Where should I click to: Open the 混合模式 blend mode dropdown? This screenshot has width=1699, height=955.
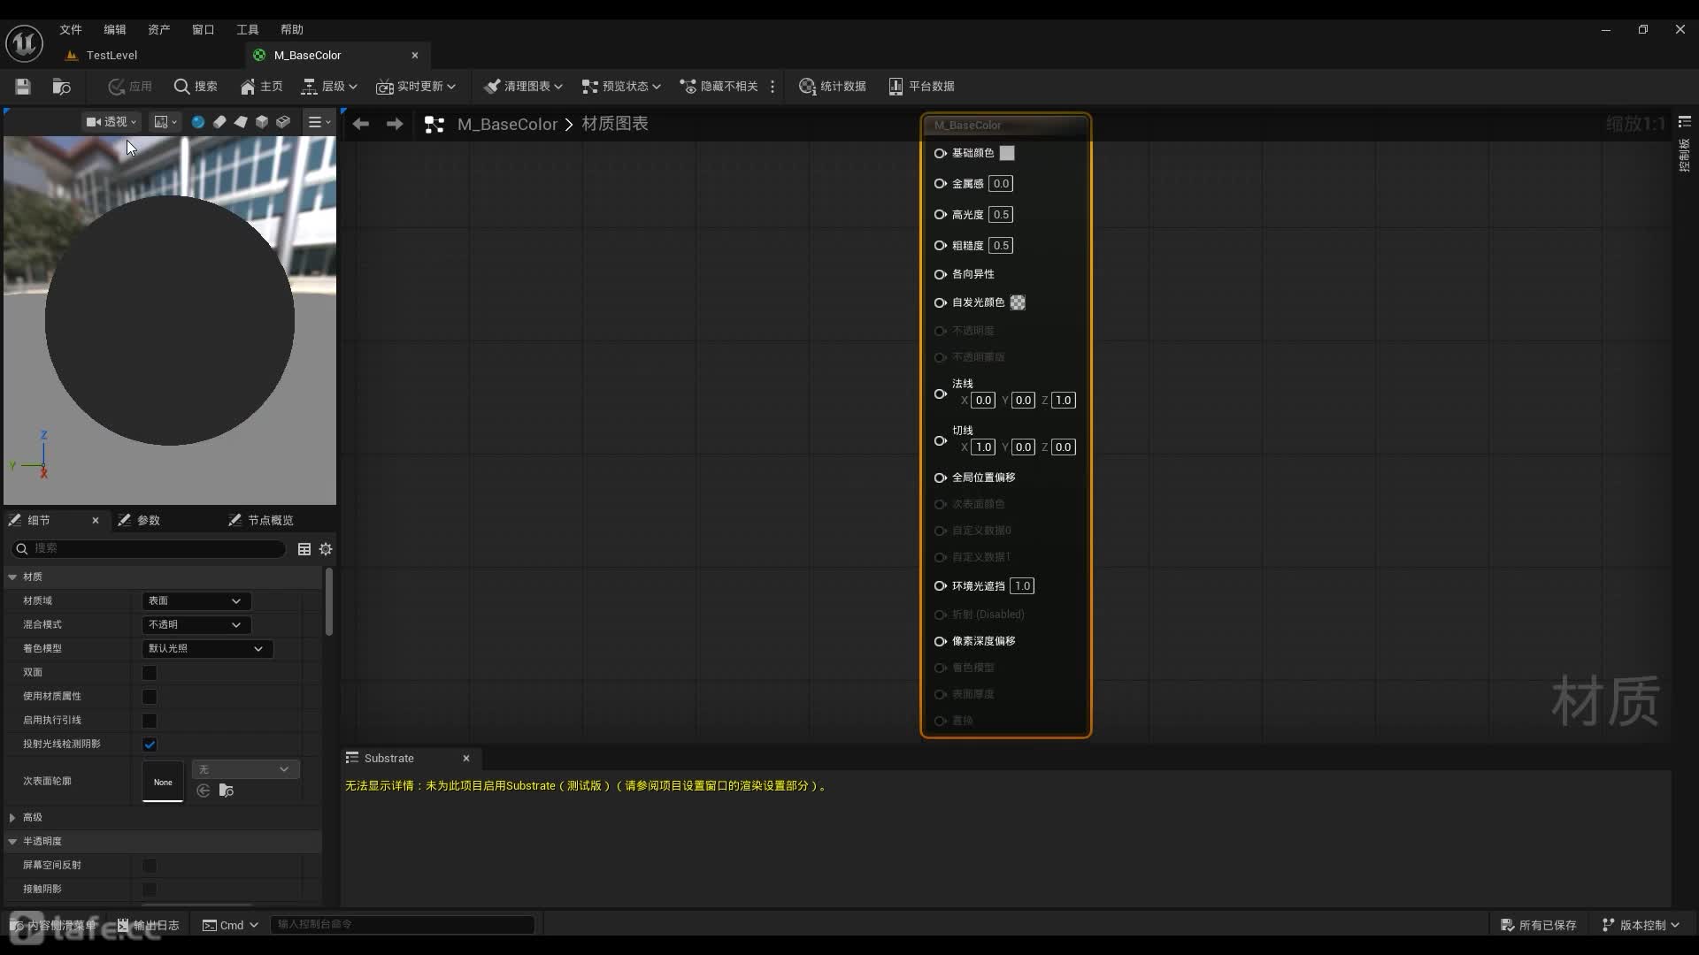click(x=196, y=625)
